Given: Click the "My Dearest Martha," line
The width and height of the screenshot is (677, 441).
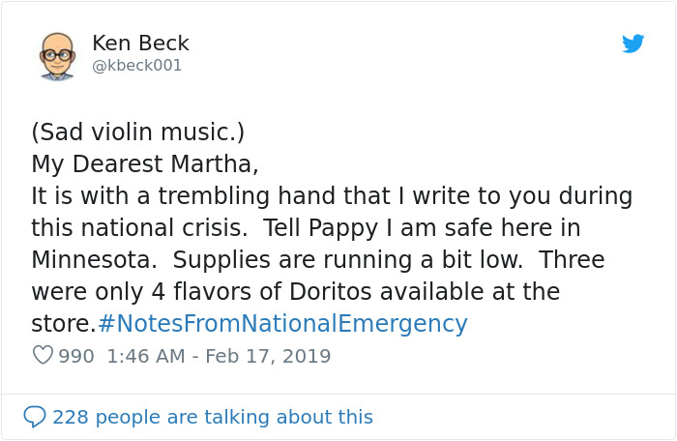Looking at the screenshot, I should tap(145, 164).
